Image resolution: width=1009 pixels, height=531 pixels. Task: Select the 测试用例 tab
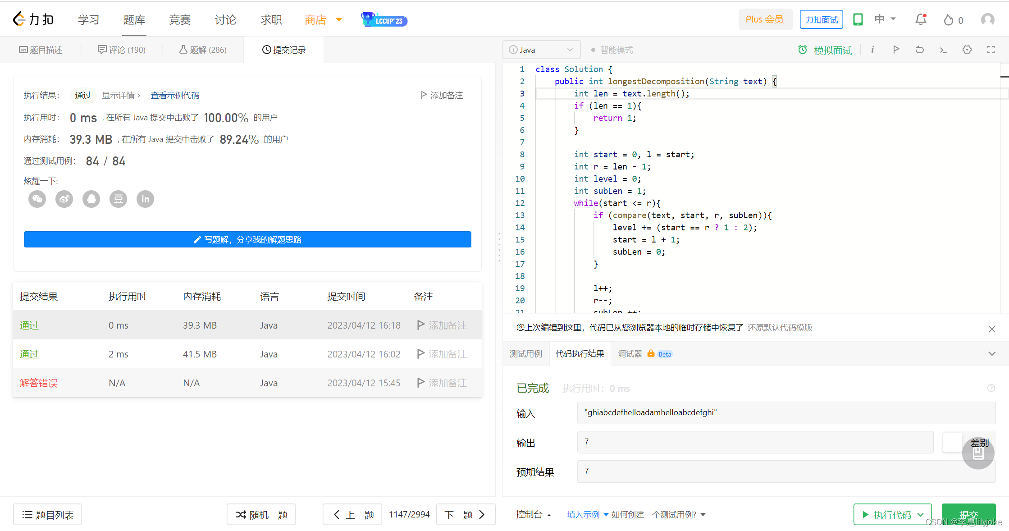pyautogui.click(x=525, y=354)
